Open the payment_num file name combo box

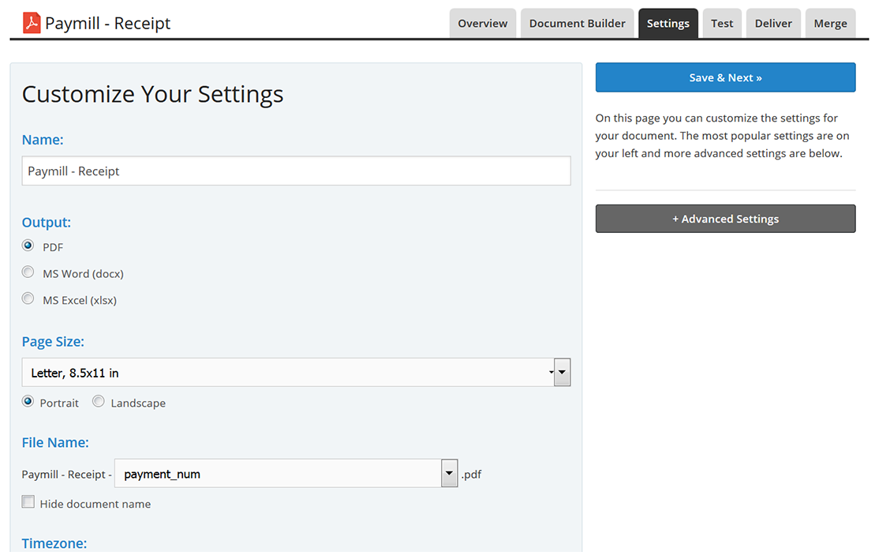276,474
